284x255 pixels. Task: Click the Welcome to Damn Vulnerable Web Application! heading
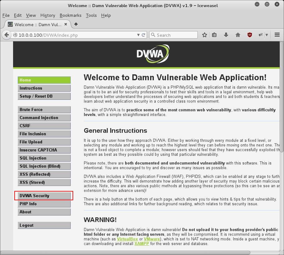pyautogui.click(x=175, y=77)
